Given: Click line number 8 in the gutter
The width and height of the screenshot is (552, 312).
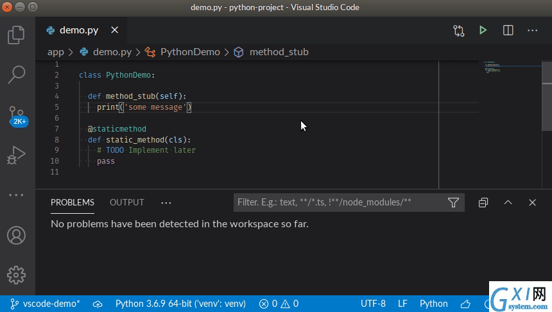Looking at the screenshot, I should coord(56,139).
